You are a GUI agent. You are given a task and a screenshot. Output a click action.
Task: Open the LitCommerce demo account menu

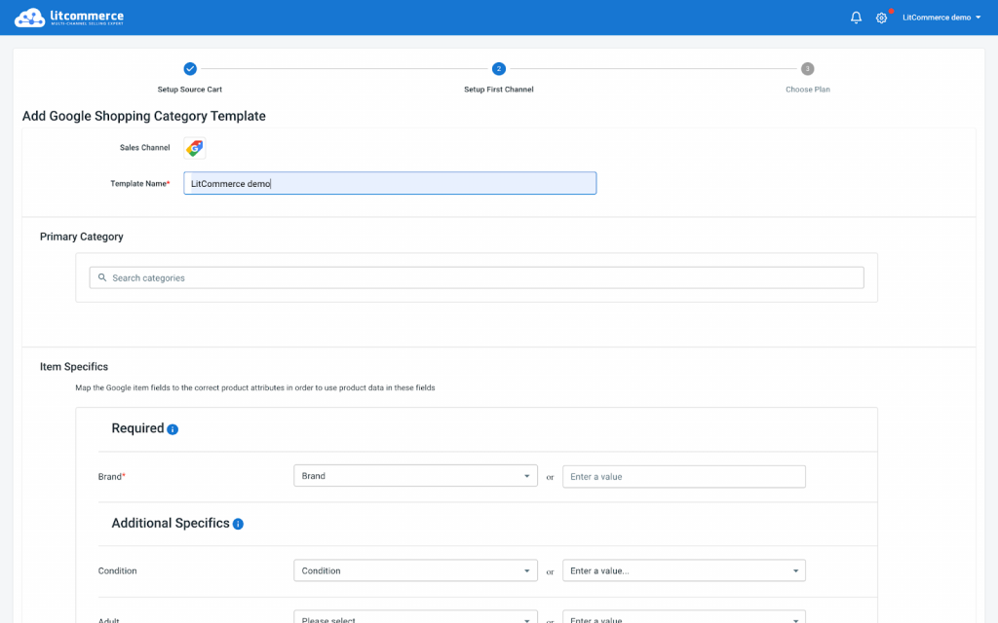pos(941,18)
